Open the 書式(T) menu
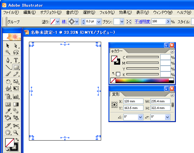Screen dimensions: 194x153 [x=72, y=12]
